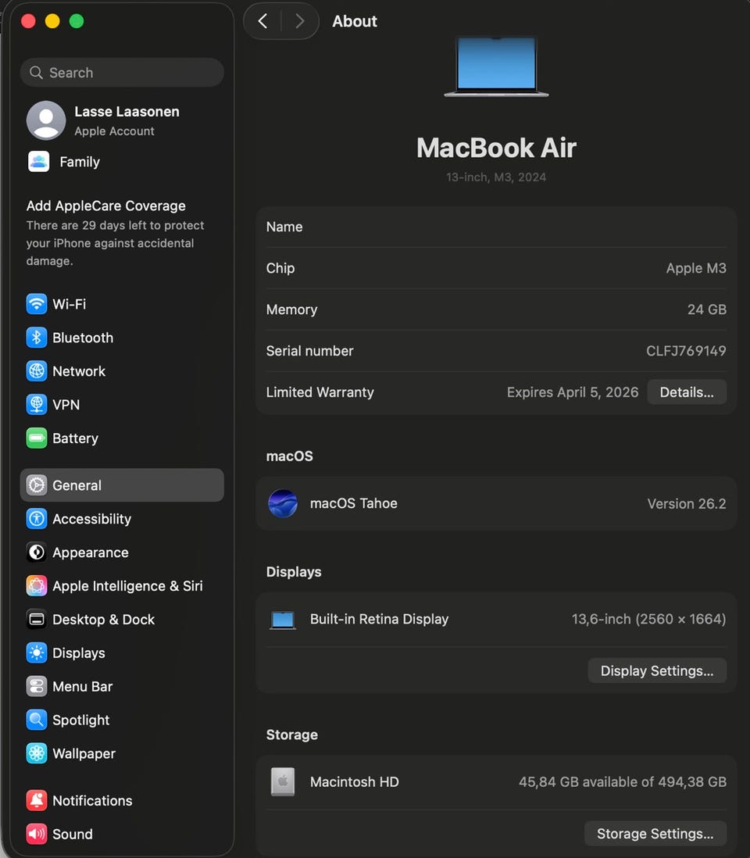Screen dimensions: 750x858
Task: Click 13,6-inch (2560 × 1664) text
Action: coord(648,620)
